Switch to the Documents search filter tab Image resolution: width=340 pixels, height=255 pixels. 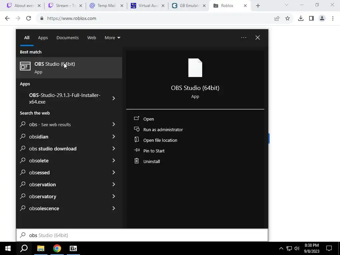click(x=67, y=38)
